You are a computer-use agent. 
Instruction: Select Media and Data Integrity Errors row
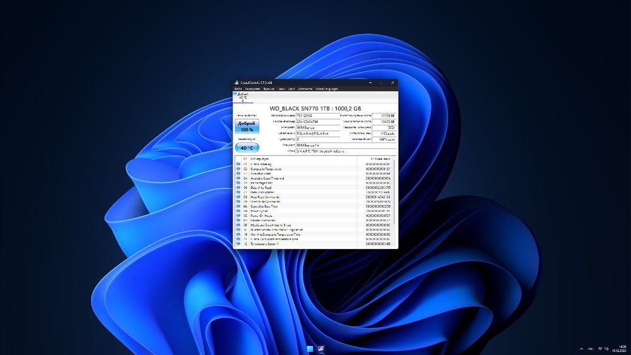tap(314, 225)
